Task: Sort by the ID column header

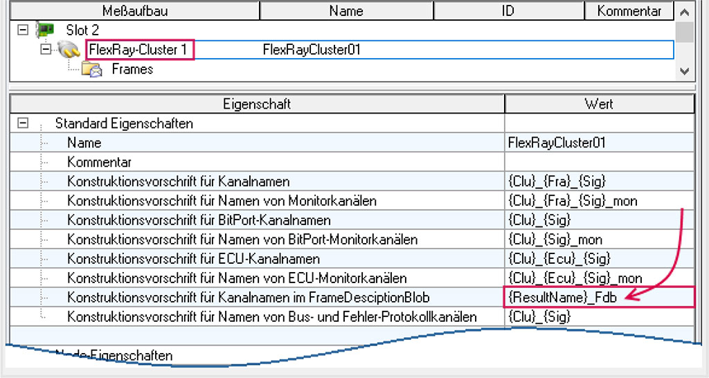Action: pos(508,11)
